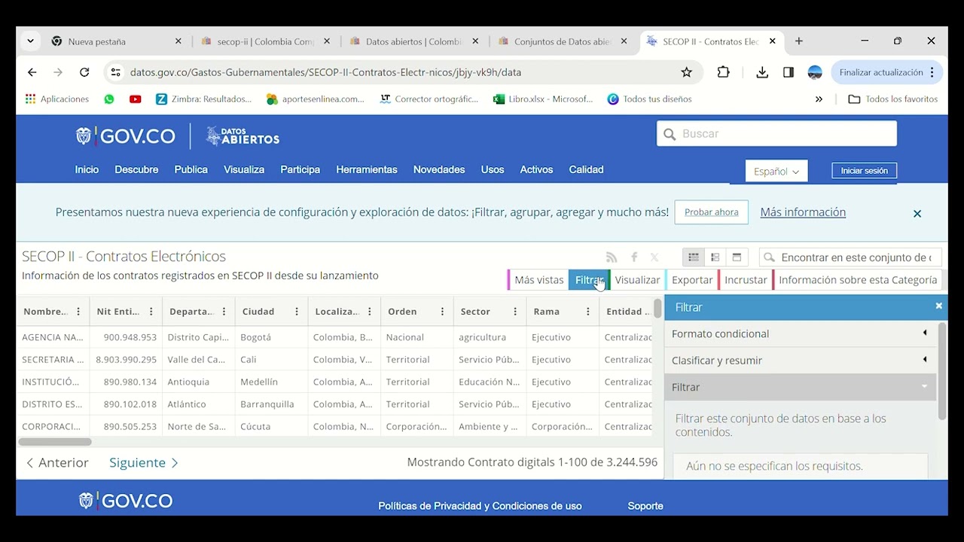Open the YouTube bookmark icon
The width and height of the screenshot is (964, 542).
coord(136,99)
